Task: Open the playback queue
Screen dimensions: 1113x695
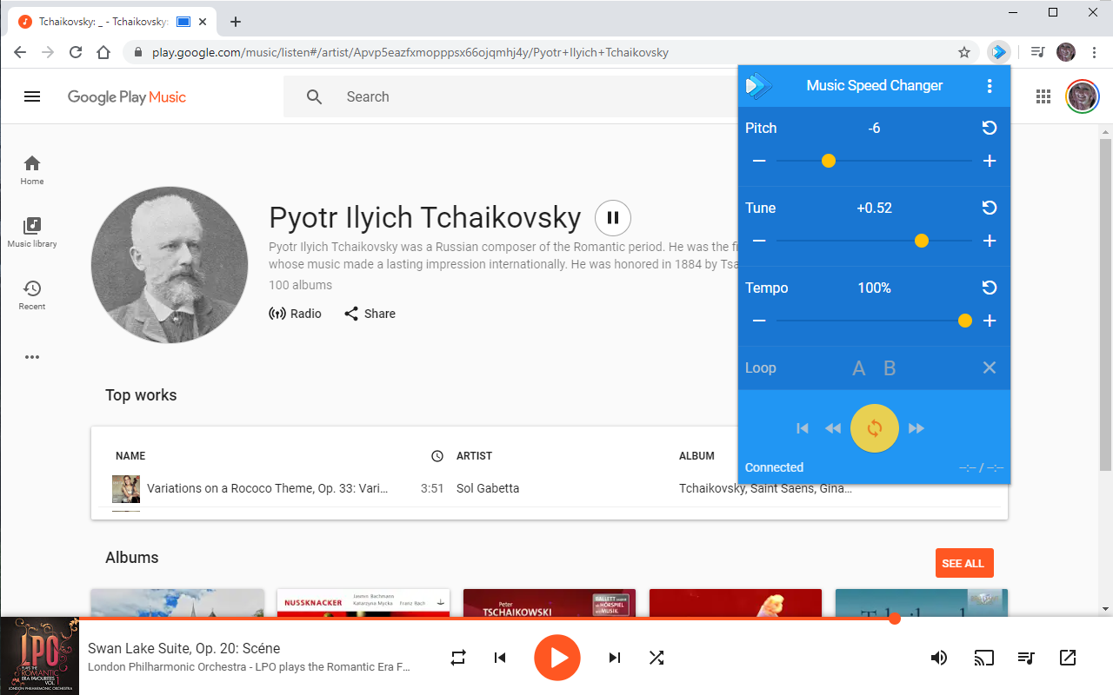Action: point(1026,658)
